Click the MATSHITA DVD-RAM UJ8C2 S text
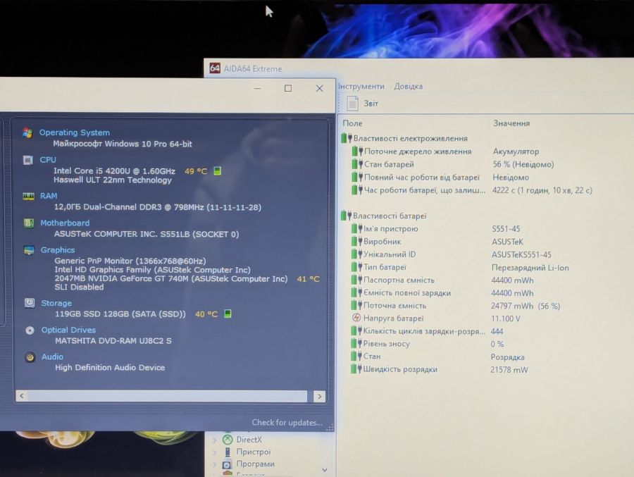634x477 pixels. coord(113,340)
